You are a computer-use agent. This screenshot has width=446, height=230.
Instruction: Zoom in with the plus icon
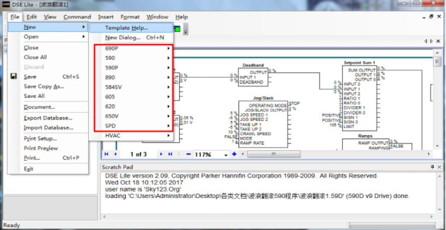(234, 154)
